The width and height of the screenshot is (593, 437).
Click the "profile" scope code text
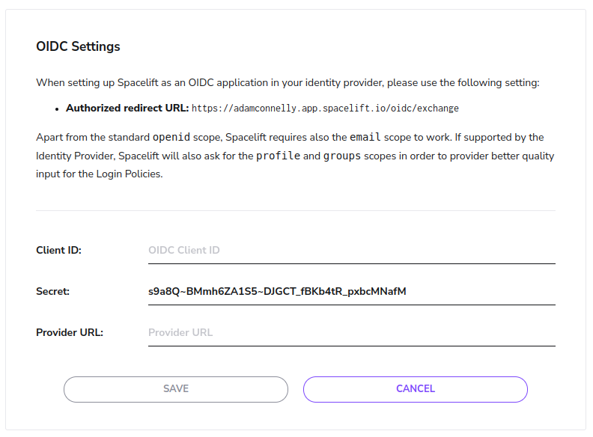pyautogui.click(x=278, y=156)
